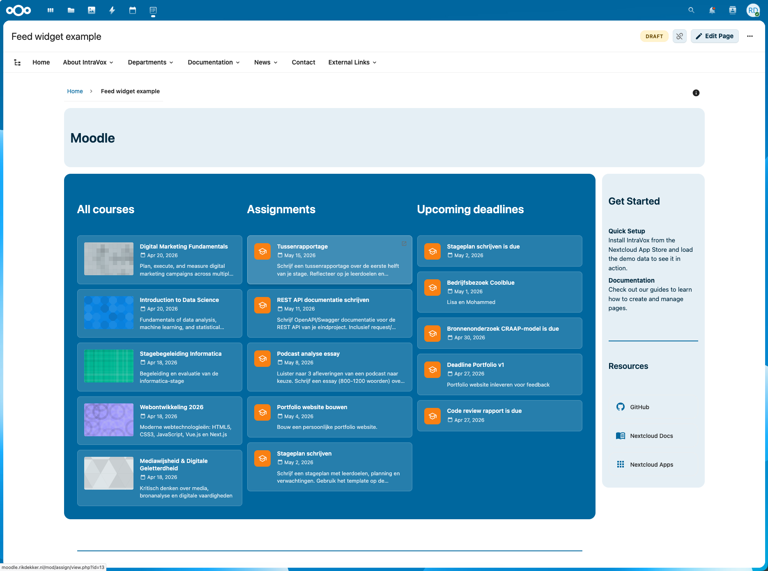The width and height of the screenshot is (768, 571).
Task: Show the page tree structure icon
Action: (17, 62)
